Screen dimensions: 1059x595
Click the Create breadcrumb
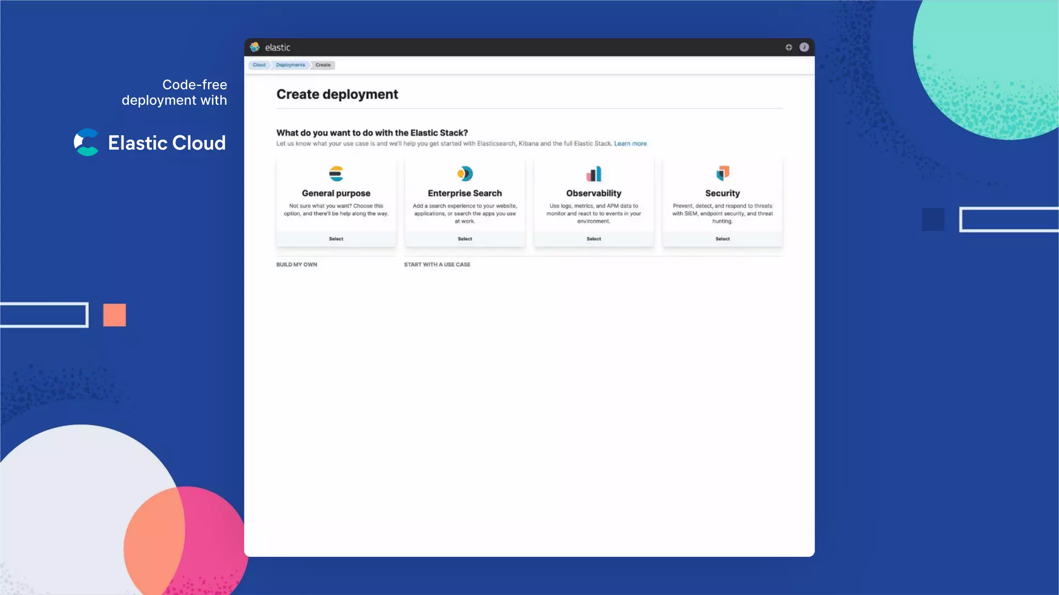323,65
